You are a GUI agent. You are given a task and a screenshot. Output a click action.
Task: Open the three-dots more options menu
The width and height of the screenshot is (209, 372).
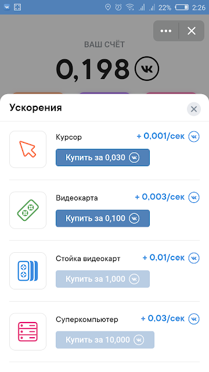tap(166, 31)
